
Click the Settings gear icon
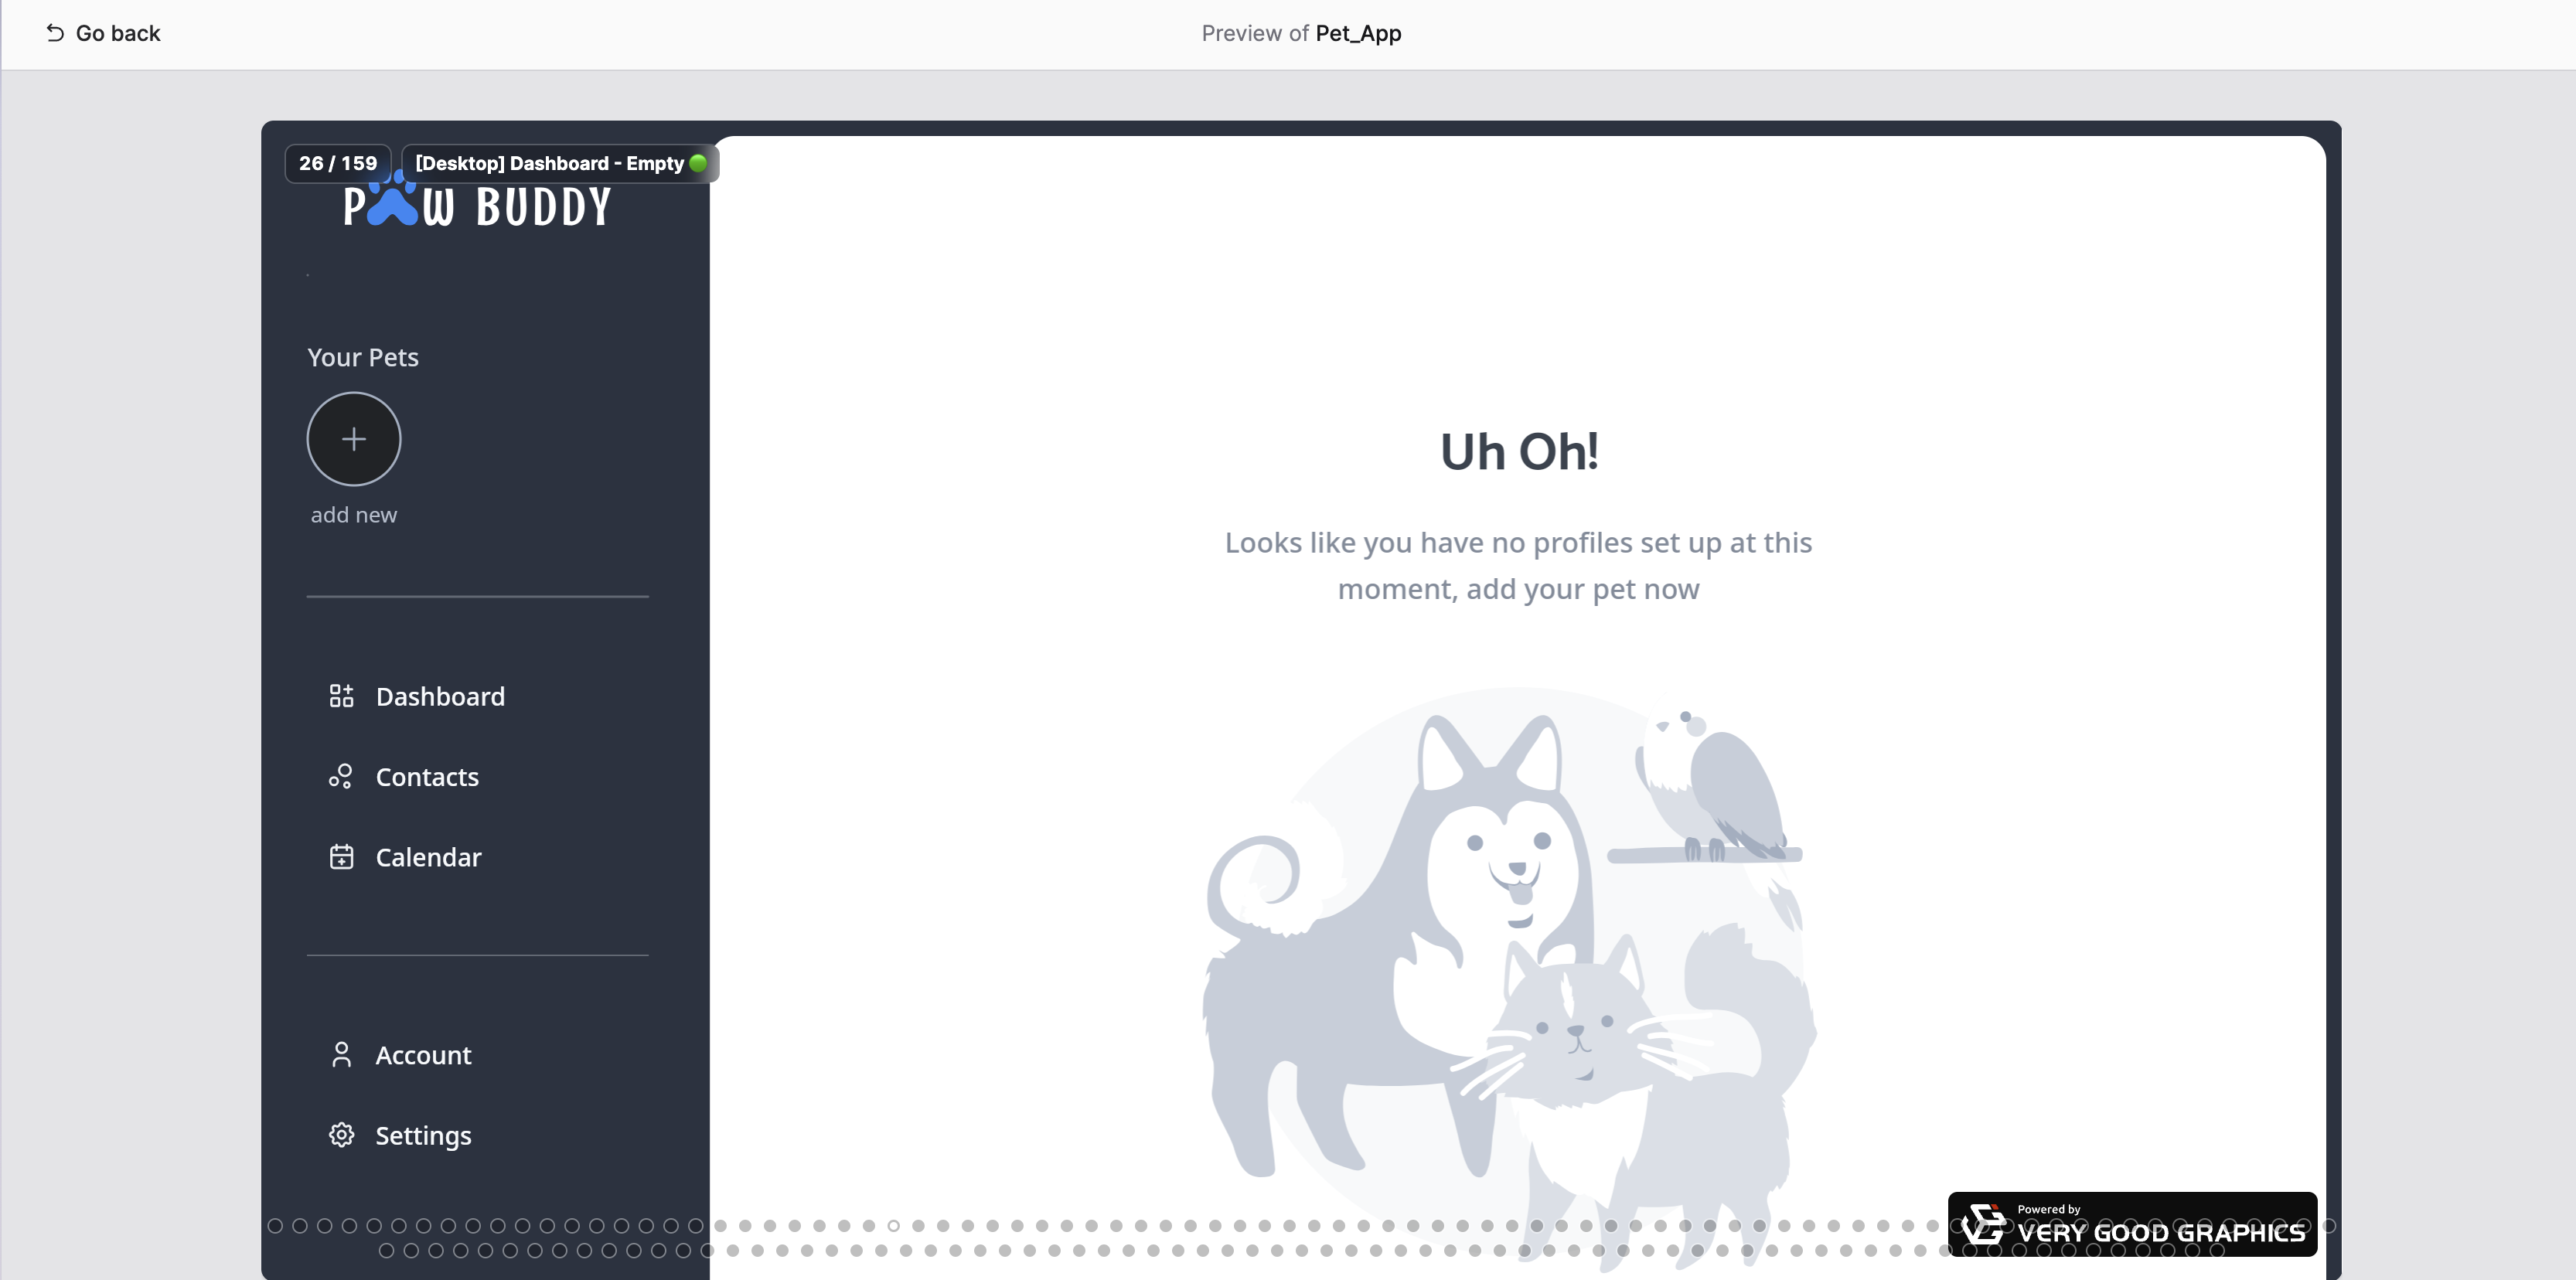pos(342,1135)
